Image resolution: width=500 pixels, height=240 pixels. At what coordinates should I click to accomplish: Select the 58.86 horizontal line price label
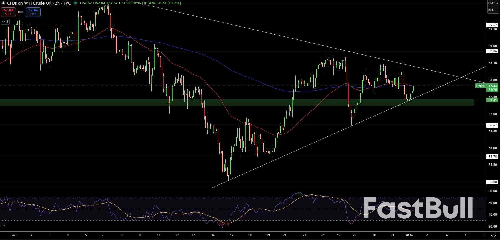493,51
